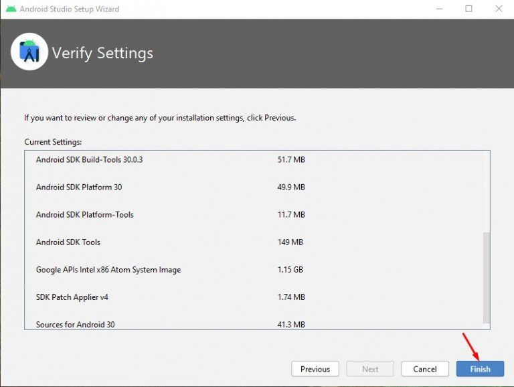Select SDK Patch Applier v4 entry
The image size is (514, 387).
(72, 297)
